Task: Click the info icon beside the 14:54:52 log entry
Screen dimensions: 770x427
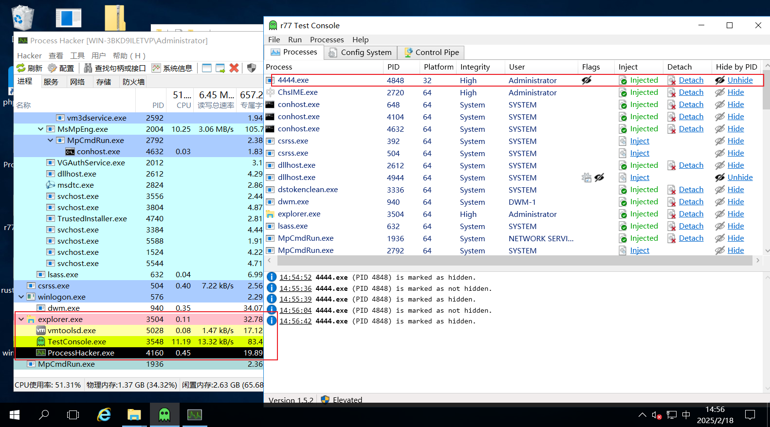Action: 272,277
